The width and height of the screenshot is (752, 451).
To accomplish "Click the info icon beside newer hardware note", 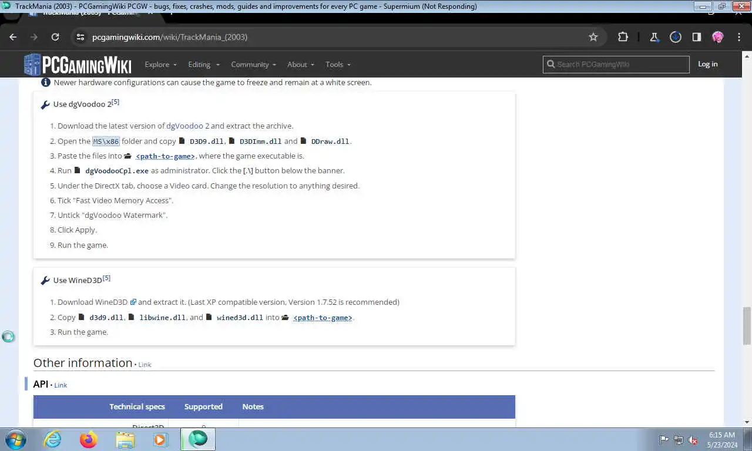I will [x=46, y=82].
